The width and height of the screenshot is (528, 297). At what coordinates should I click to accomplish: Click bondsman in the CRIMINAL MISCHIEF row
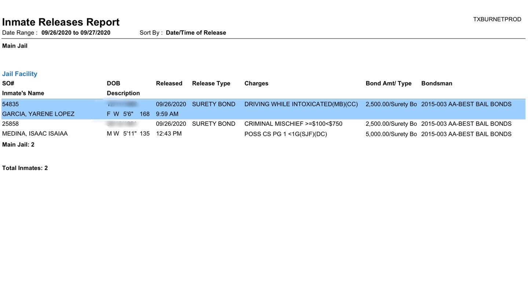pyautogui.click(x=466, y=124)
